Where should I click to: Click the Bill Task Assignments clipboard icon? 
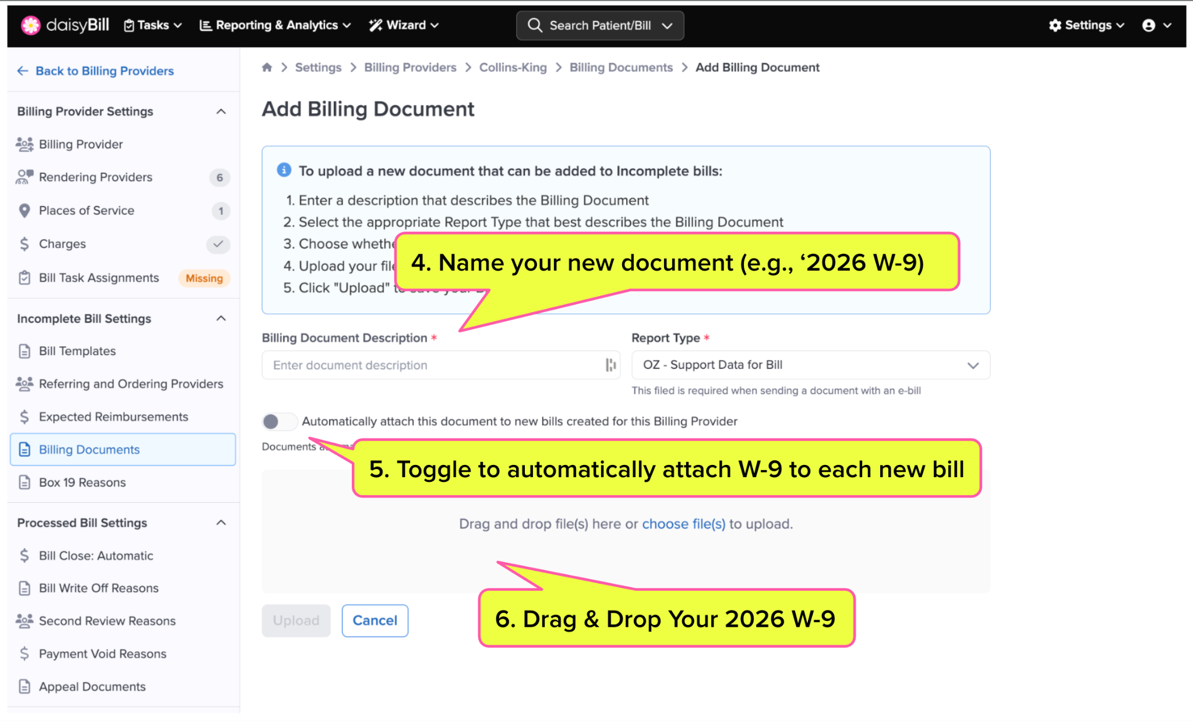click(24, 278)
